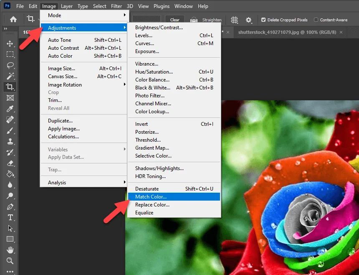Open the crop settings gear menu
The image size is (359, 275).
coord(248,20)
